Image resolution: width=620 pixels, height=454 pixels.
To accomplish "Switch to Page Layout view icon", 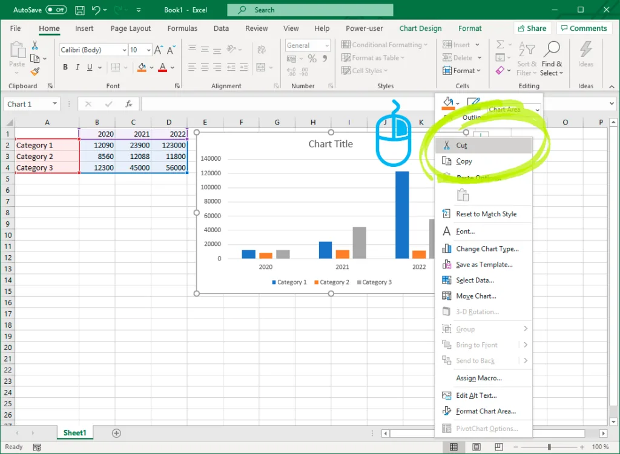I will click(x=477, y=447).
